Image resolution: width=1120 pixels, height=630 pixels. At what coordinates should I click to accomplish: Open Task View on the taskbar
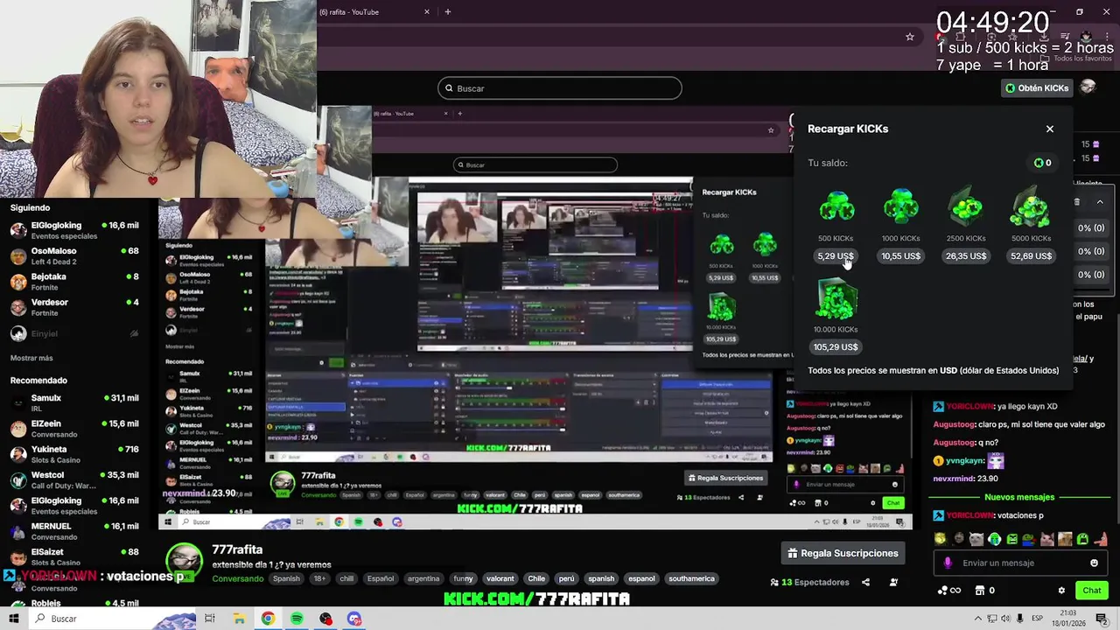pos(210,619)
